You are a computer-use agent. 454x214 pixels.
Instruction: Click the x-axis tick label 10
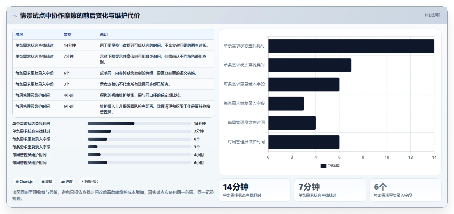pyautogui.click(x=387, y=157)
